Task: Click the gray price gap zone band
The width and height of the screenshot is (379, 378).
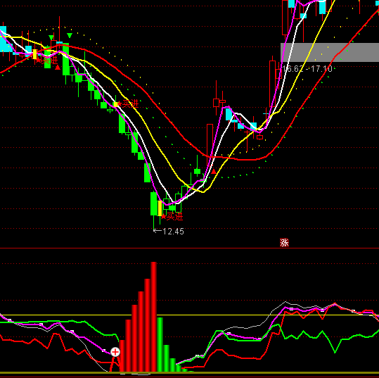Action: pyautogui.click(x=330, y=52)
